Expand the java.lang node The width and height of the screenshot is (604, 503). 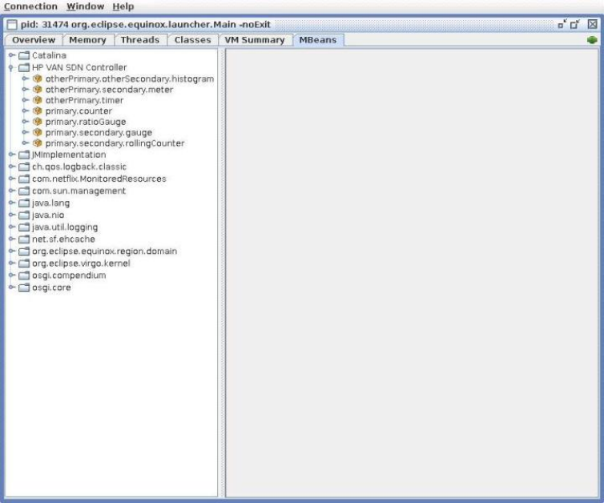click(12, 203)
